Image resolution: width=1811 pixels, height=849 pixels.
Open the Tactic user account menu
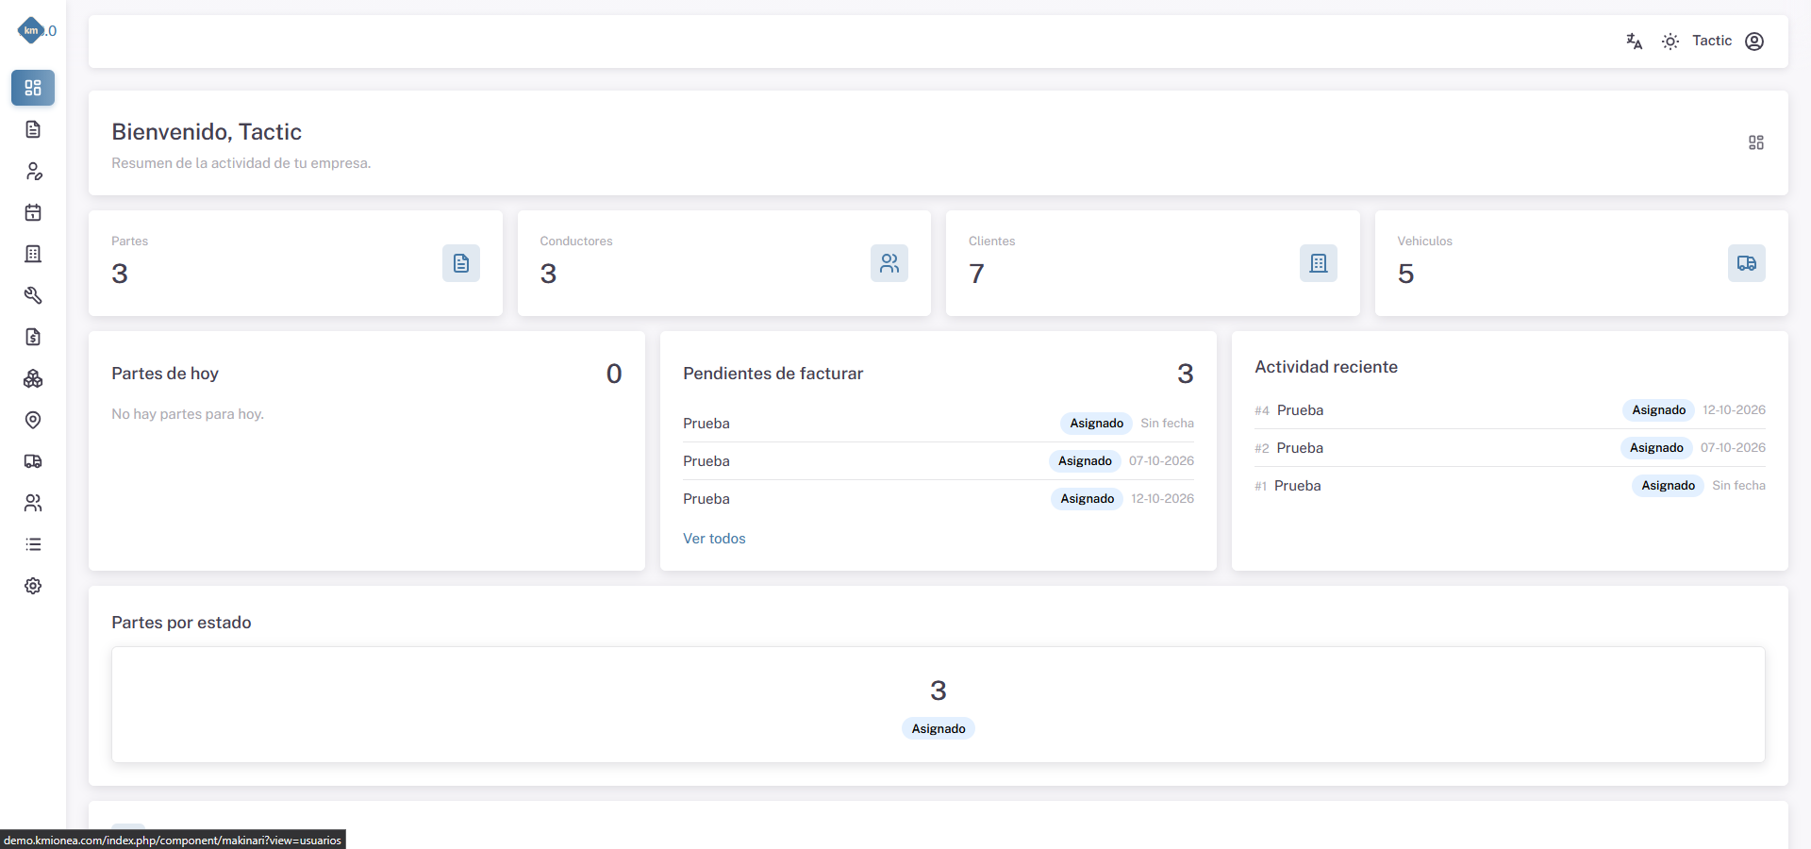pos(1728,42)
